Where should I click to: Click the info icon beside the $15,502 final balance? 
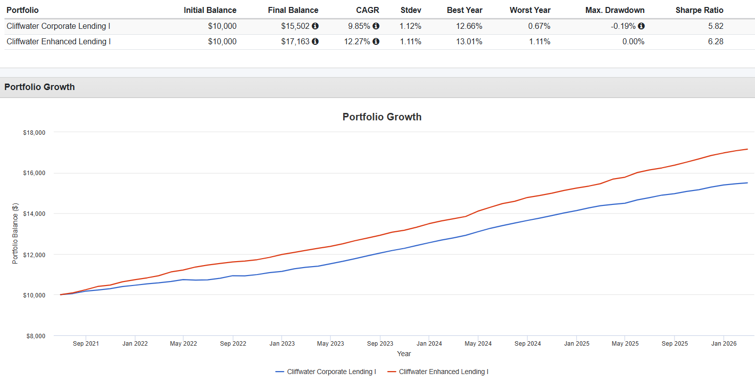[315, 26]
